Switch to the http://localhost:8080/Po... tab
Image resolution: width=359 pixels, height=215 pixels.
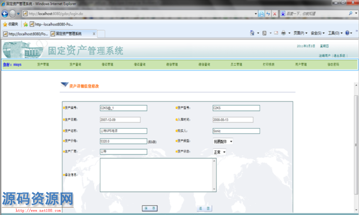pyautogui.click(x=25, y=34)
